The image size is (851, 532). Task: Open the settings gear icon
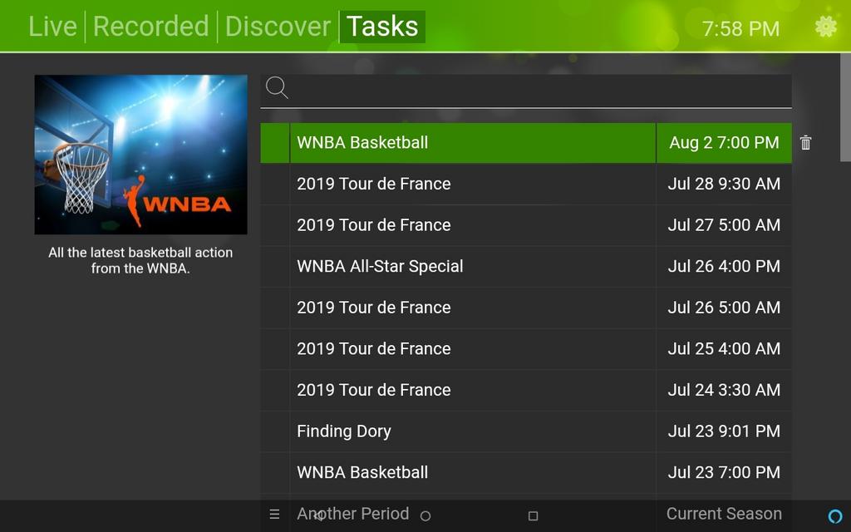pyautogui.click(x=825, y=26)
